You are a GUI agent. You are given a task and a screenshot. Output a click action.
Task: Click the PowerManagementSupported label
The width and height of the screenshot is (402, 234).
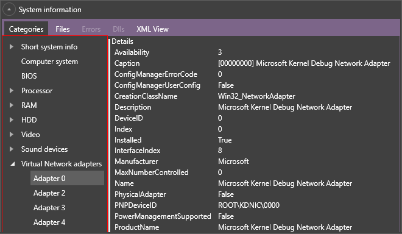(x=163, y=216)
